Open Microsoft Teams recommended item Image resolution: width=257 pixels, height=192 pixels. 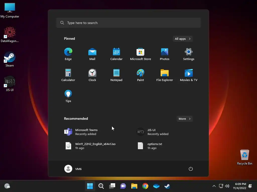(81, 132)
